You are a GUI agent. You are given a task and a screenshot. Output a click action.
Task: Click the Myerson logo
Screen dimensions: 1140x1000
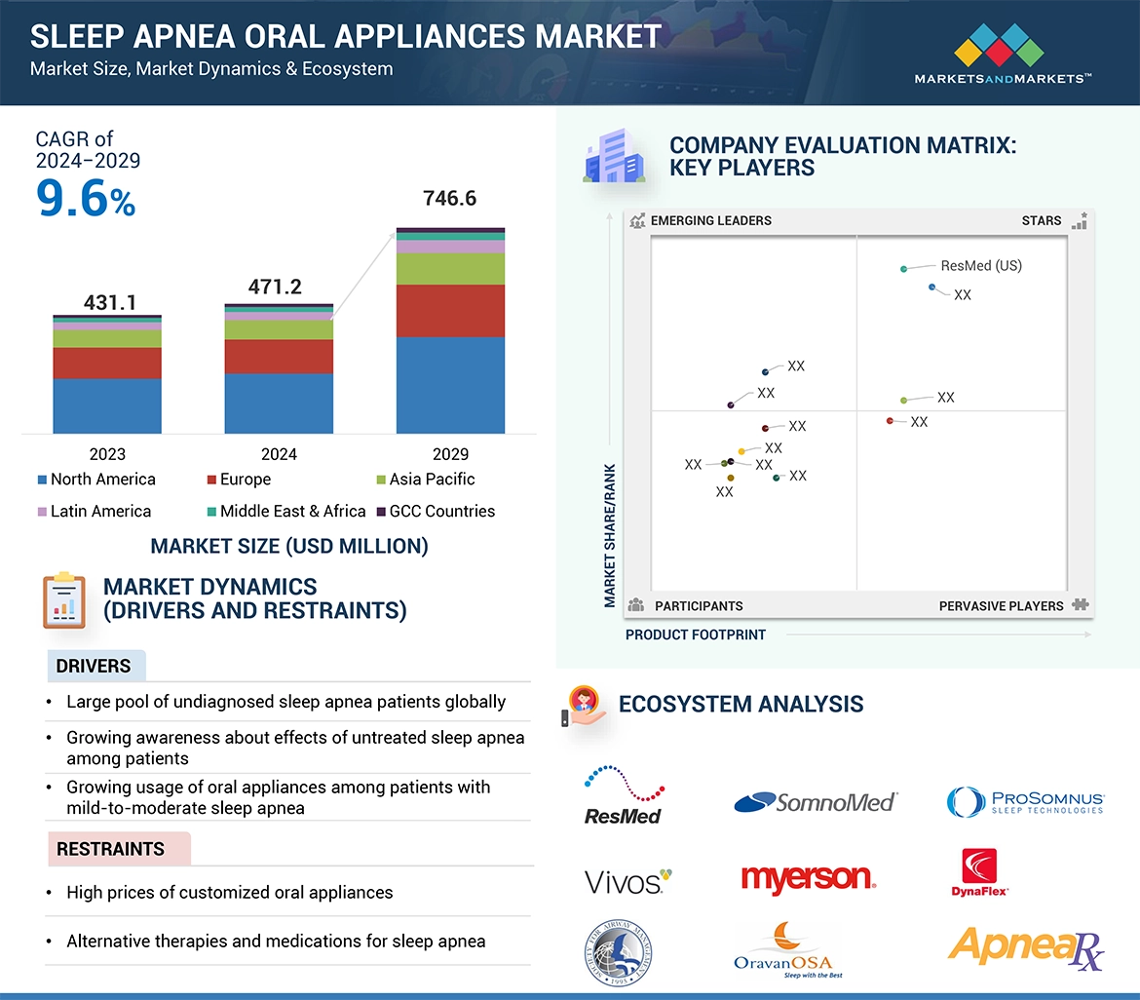(x=808, y=878)
